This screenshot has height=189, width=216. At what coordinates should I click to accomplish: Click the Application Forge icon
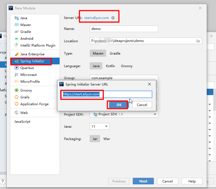(17, 104)
